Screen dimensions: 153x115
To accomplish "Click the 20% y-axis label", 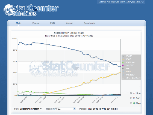I will 15,84.
